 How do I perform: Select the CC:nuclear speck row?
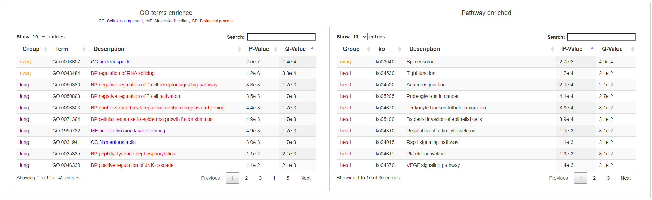(166, 62)
